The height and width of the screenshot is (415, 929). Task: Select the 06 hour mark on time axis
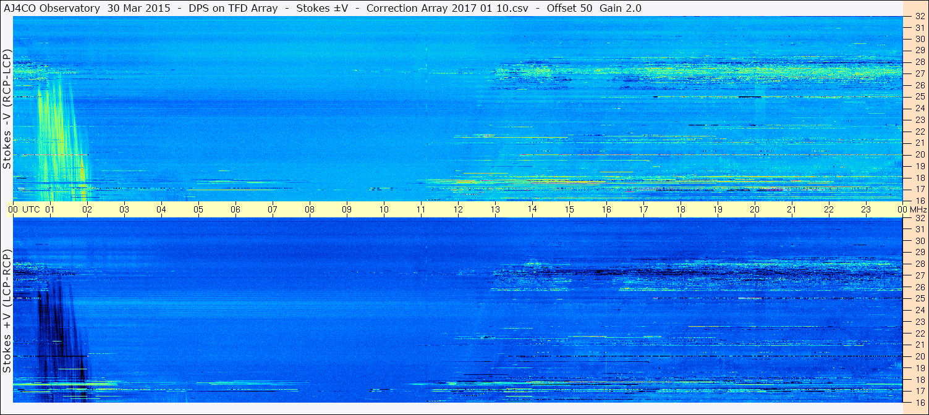coord(235,209)
